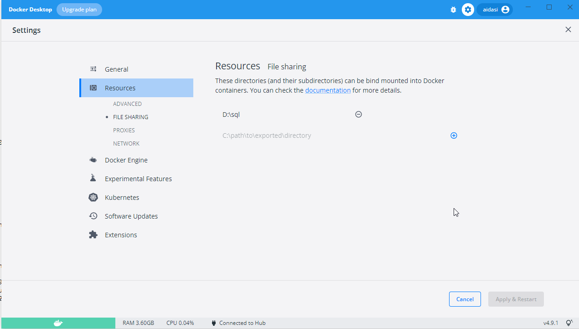Screen dimensions: 579x329
Task: Open the documentation link
Action: (328, 90)
